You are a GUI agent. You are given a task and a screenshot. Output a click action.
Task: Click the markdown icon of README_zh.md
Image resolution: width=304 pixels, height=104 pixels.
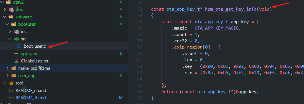(x=11, y=98)
